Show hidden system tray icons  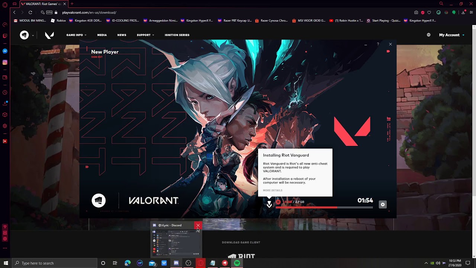[x=426, y=263]
